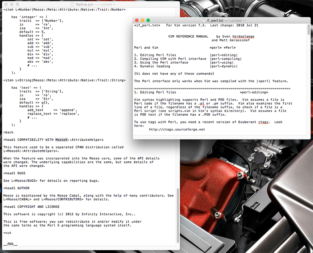
Task: Close the if_perl.txt window
Action: click(137, 20)
